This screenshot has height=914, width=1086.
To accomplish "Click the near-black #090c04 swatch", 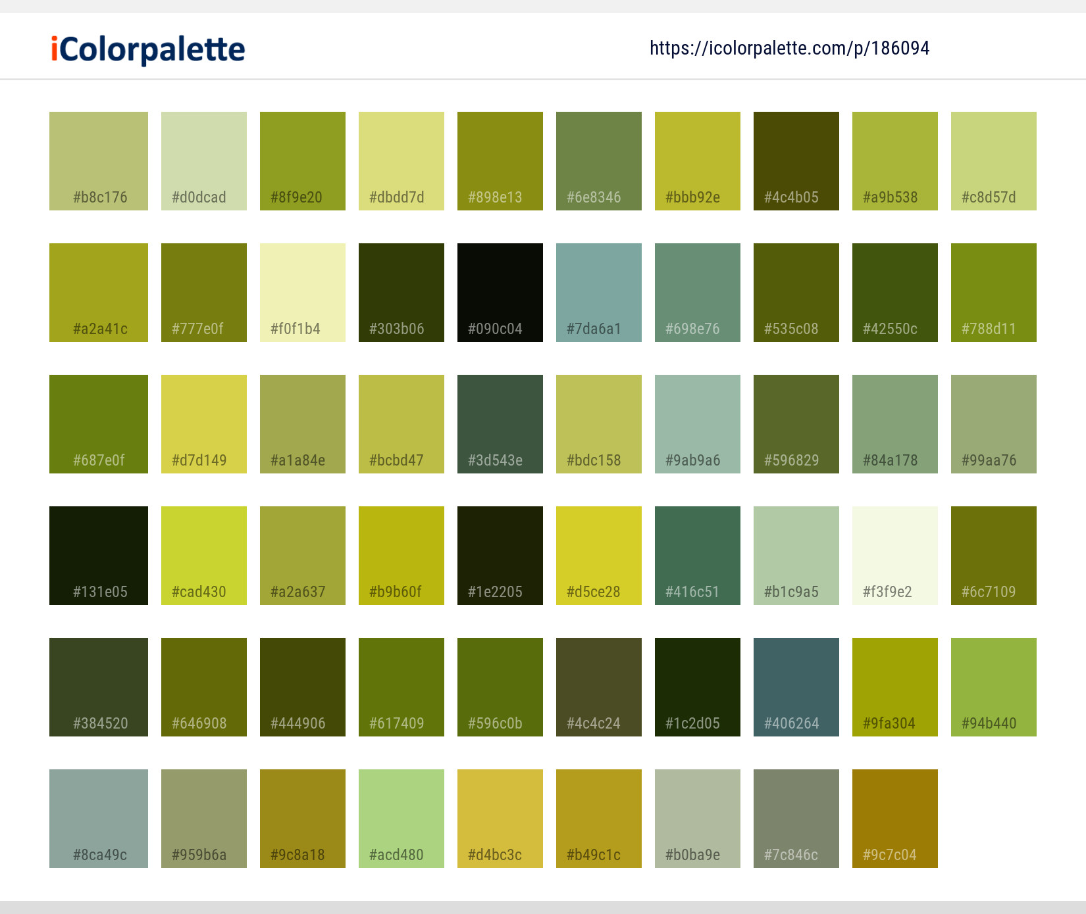I will [x=500, y=293].
